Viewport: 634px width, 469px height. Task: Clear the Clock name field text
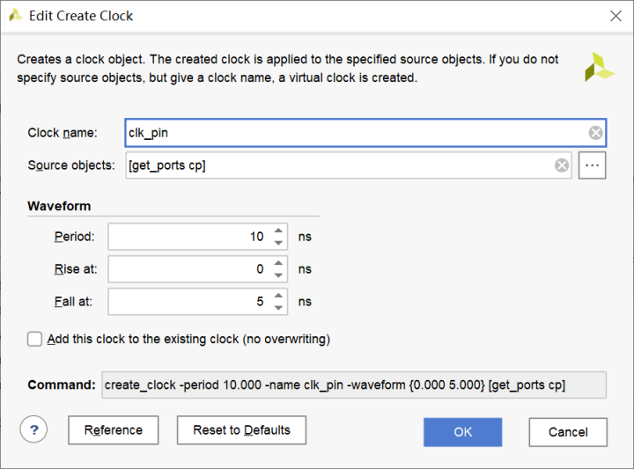pyautogui.click(x=596, y=133)
